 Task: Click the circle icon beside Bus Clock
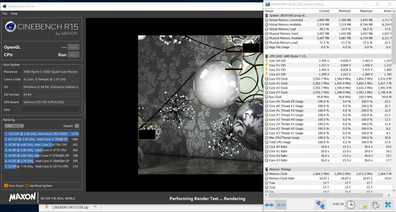pos(267,97)
